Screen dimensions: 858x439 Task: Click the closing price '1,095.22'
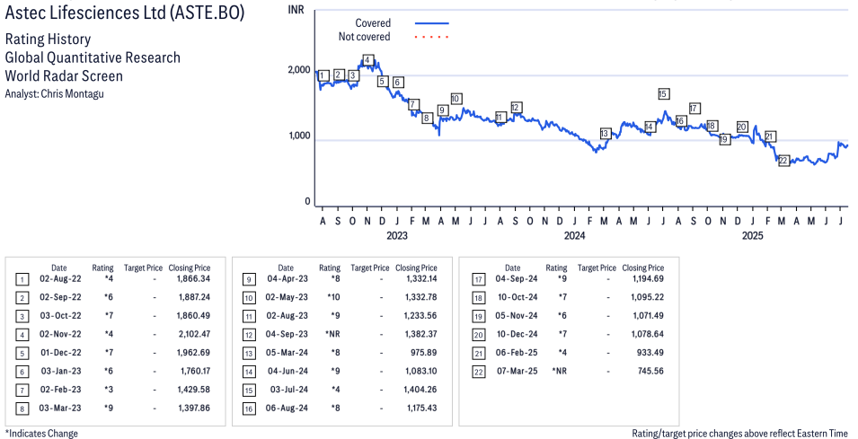[649, 297]
